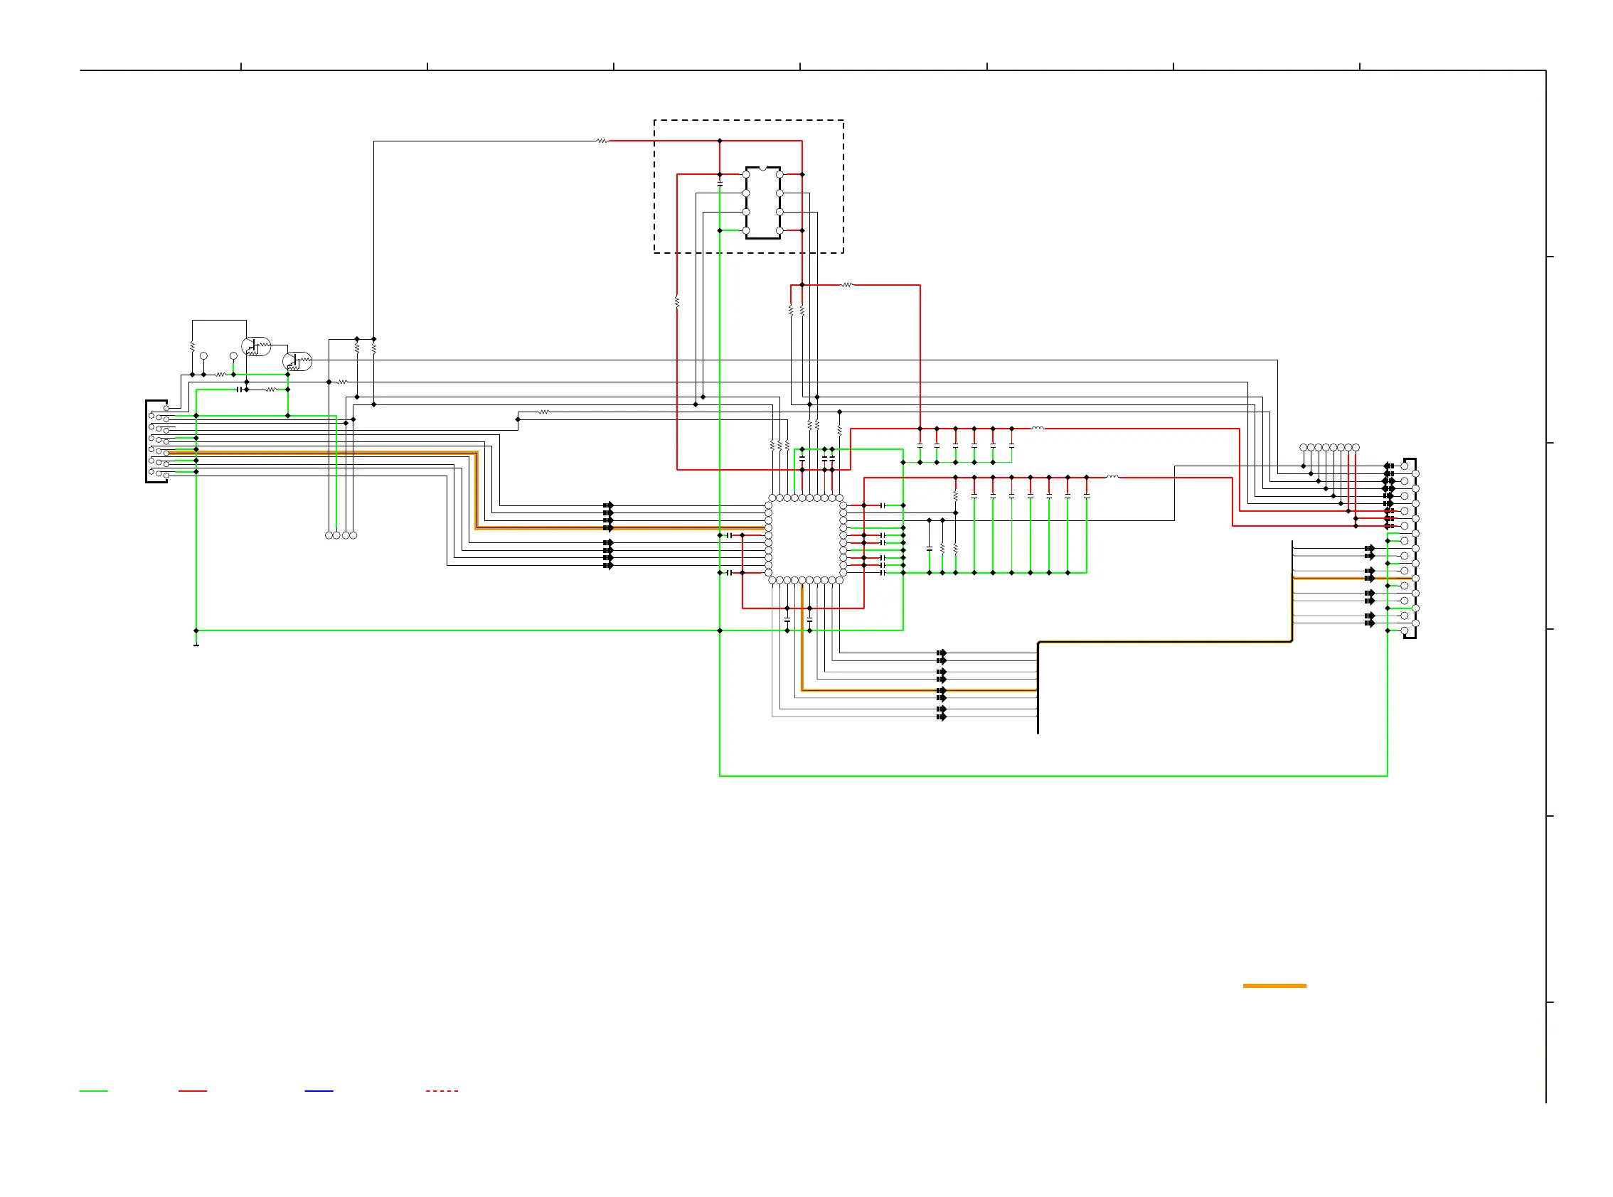Click the inductor on the lower red rail
Image resolution: width=1613 pixels, height=1197 pixels.
click(x=1113, y=478)
